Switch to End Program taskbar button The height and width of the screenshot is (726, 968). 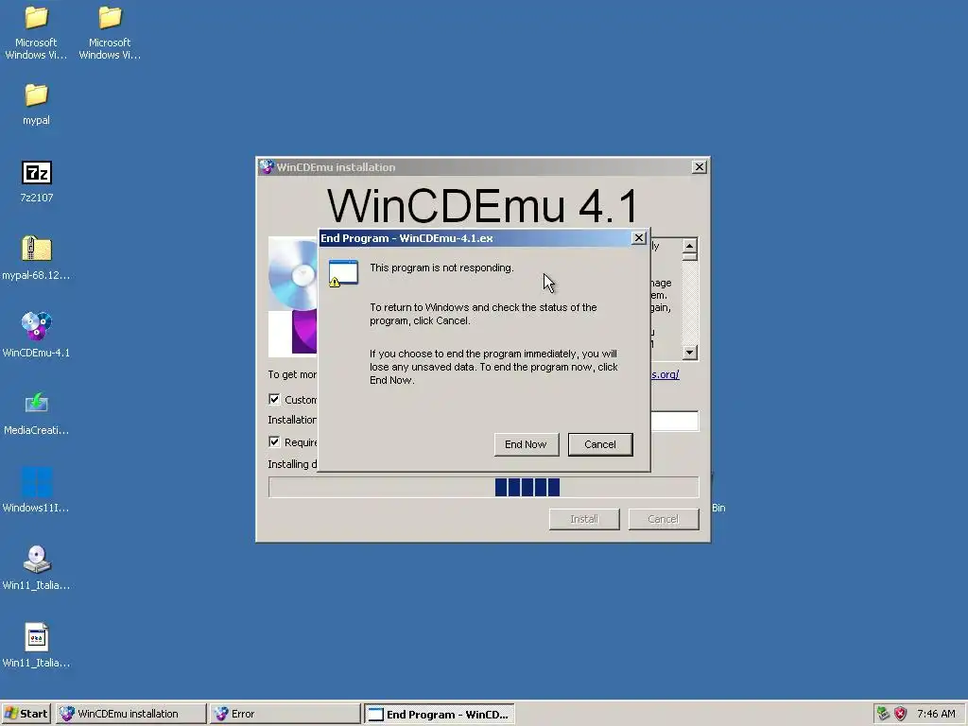click(439, 715)
